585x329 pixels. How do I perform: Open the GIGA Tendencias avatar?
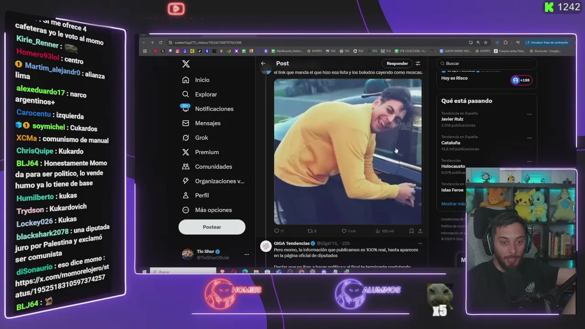pyautogui.click(x=266, y=246)
